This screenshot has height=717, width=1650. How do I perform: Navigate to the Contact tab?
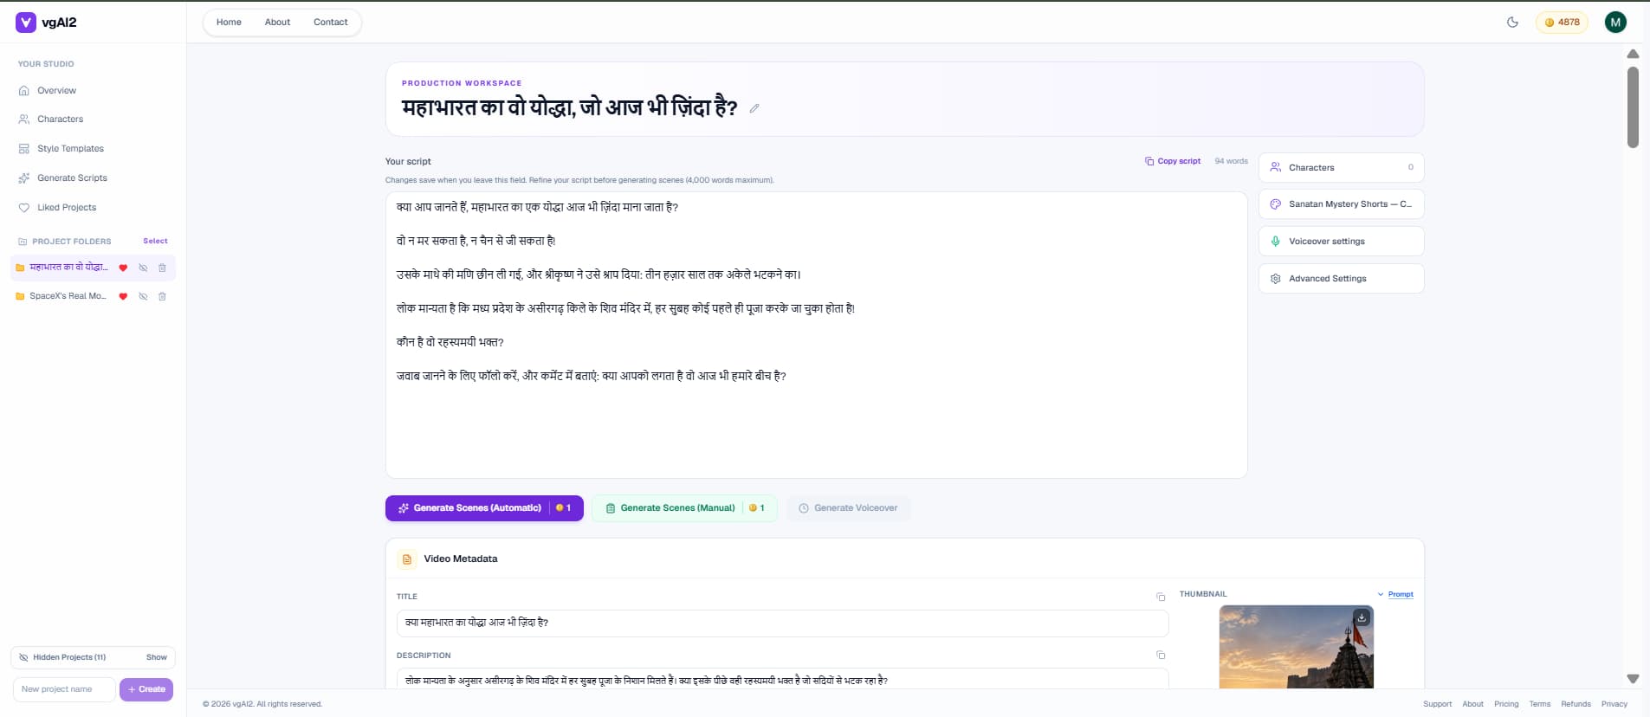coord(331,23)
